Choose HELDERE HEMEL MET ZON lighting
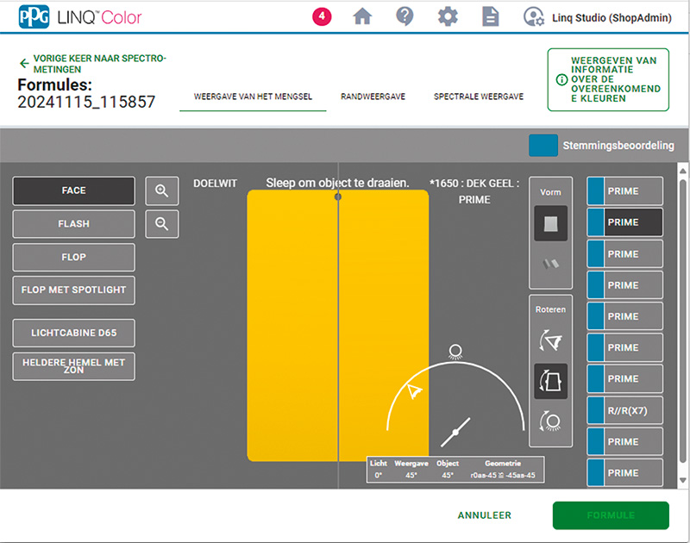This screenshot has width=690, height=543. [73, 366]
